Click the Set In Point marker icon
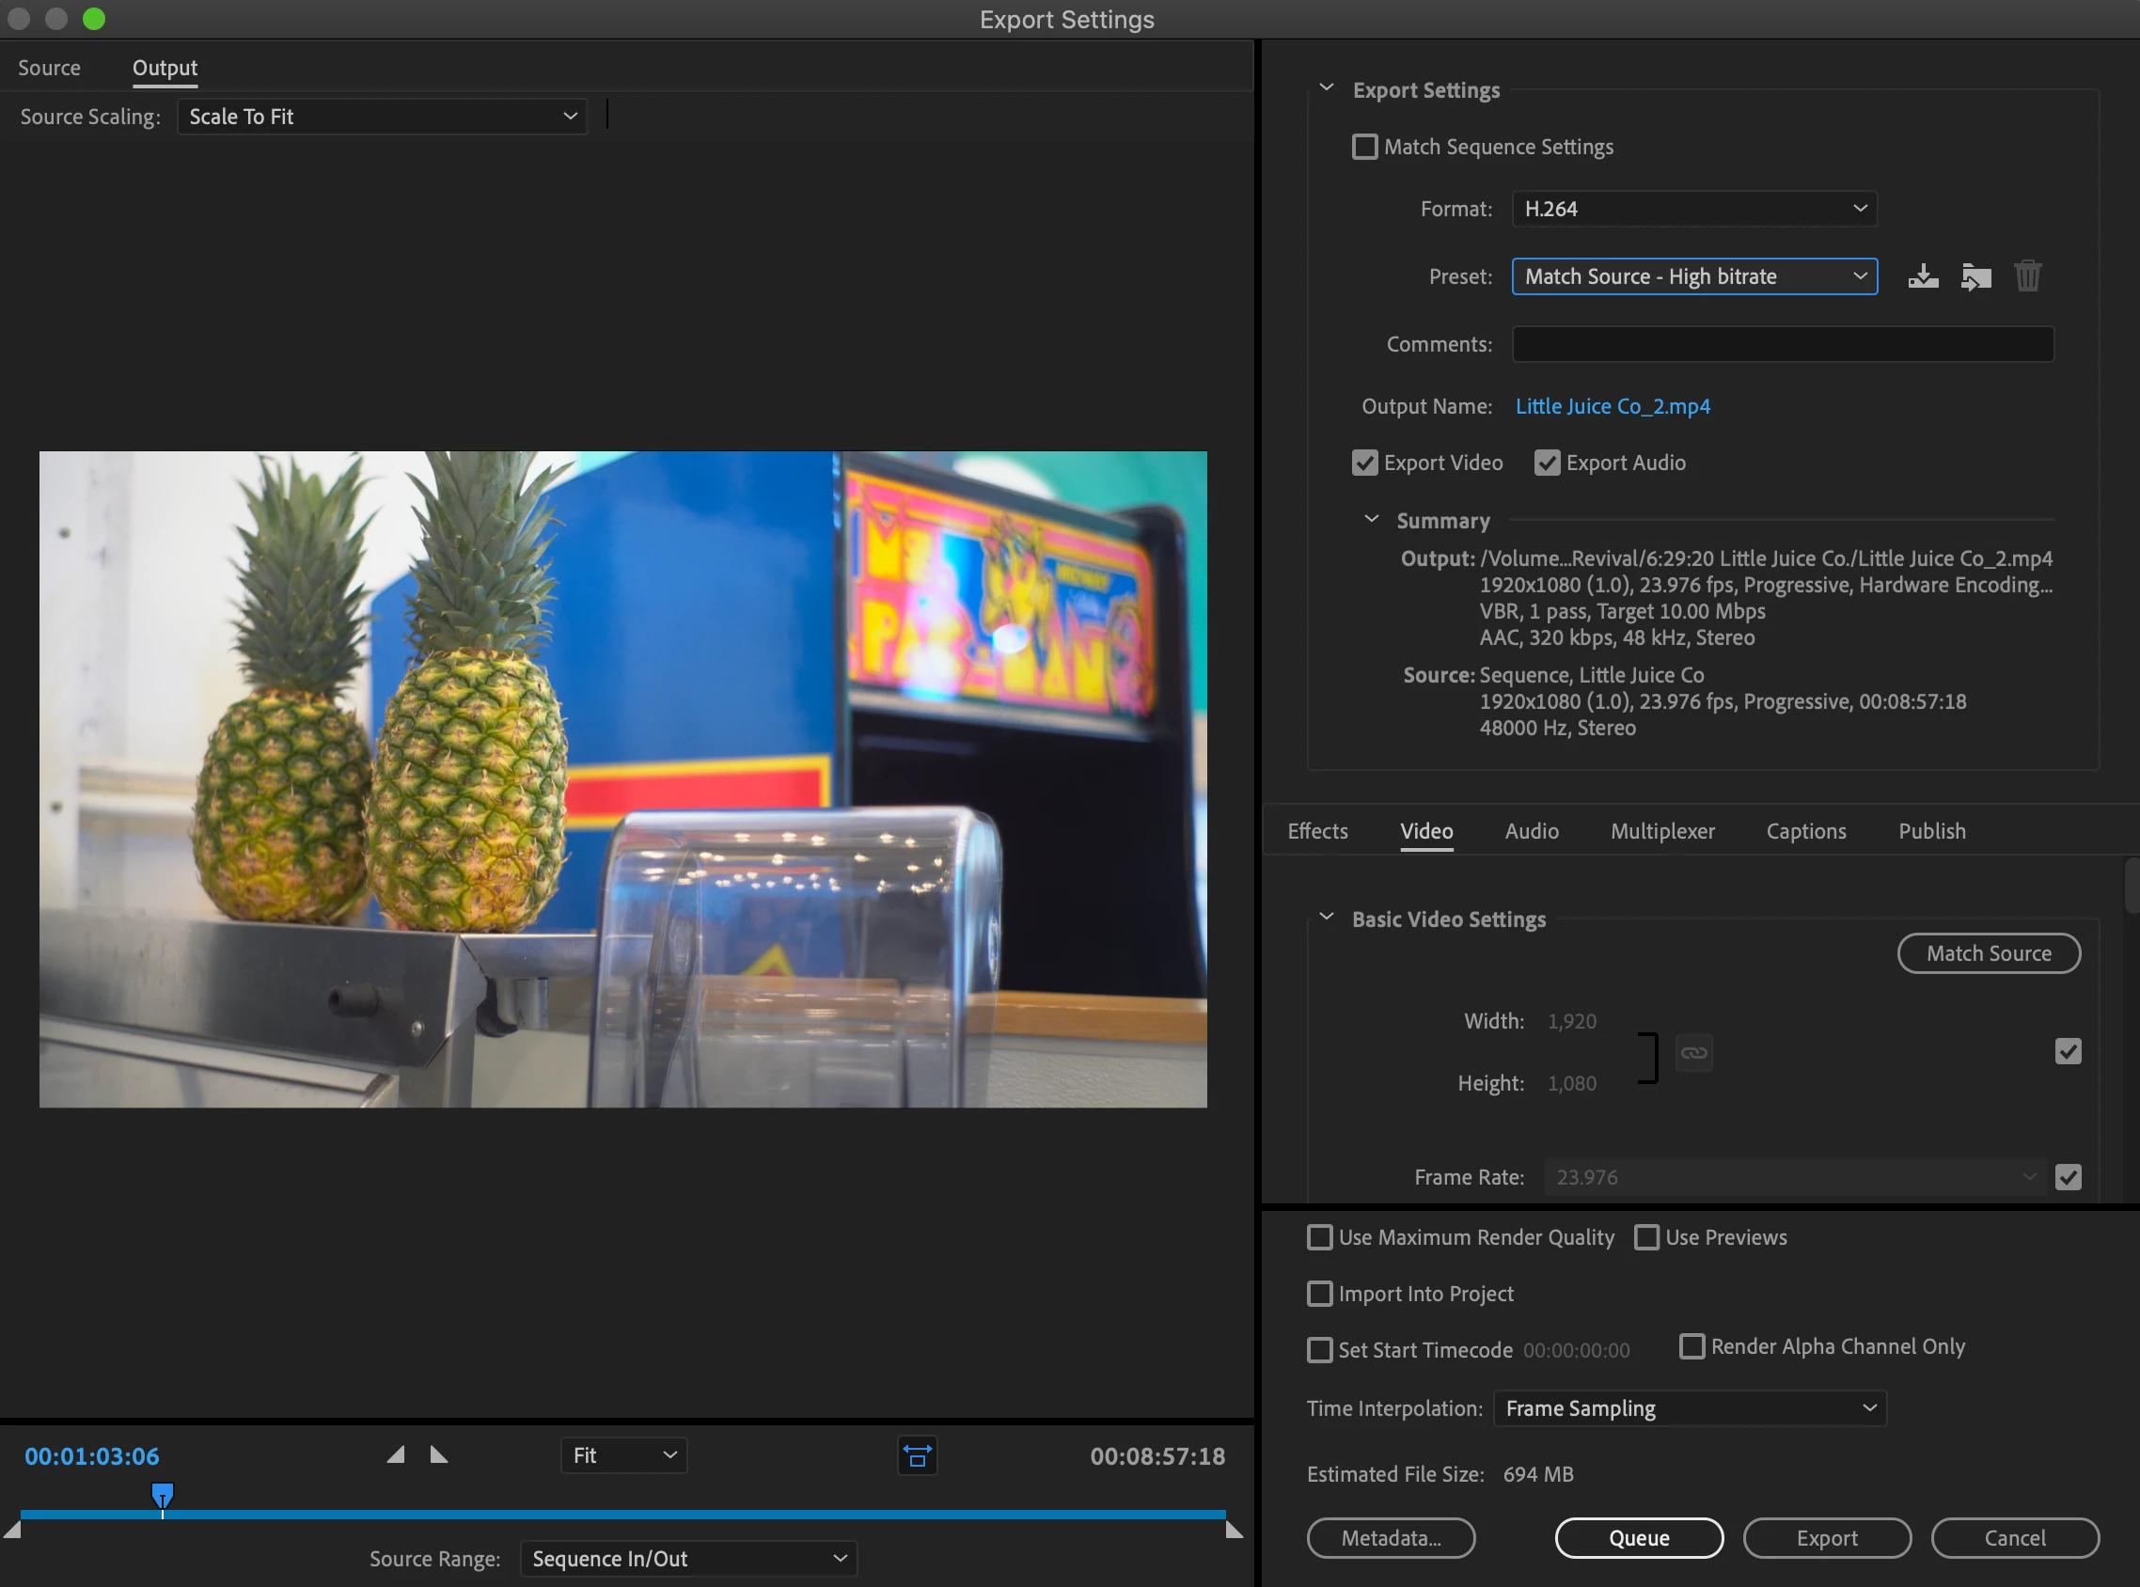 pos(396,1454)
